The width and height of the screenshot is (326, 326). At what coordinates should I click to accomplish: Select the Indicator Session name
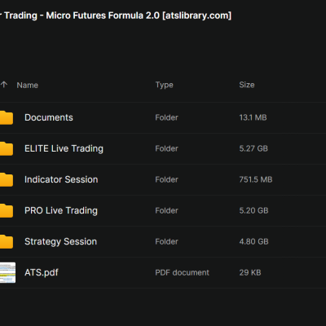pyautogui.click(x=61, y=179)
